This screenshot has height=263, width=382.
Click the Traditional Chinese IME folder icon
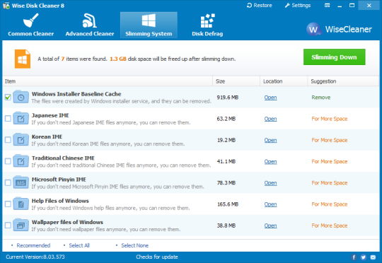click(x=21, y=161)
